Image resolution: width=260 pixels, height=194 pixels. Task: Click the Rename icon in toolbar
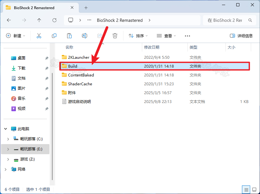[85, 36]
